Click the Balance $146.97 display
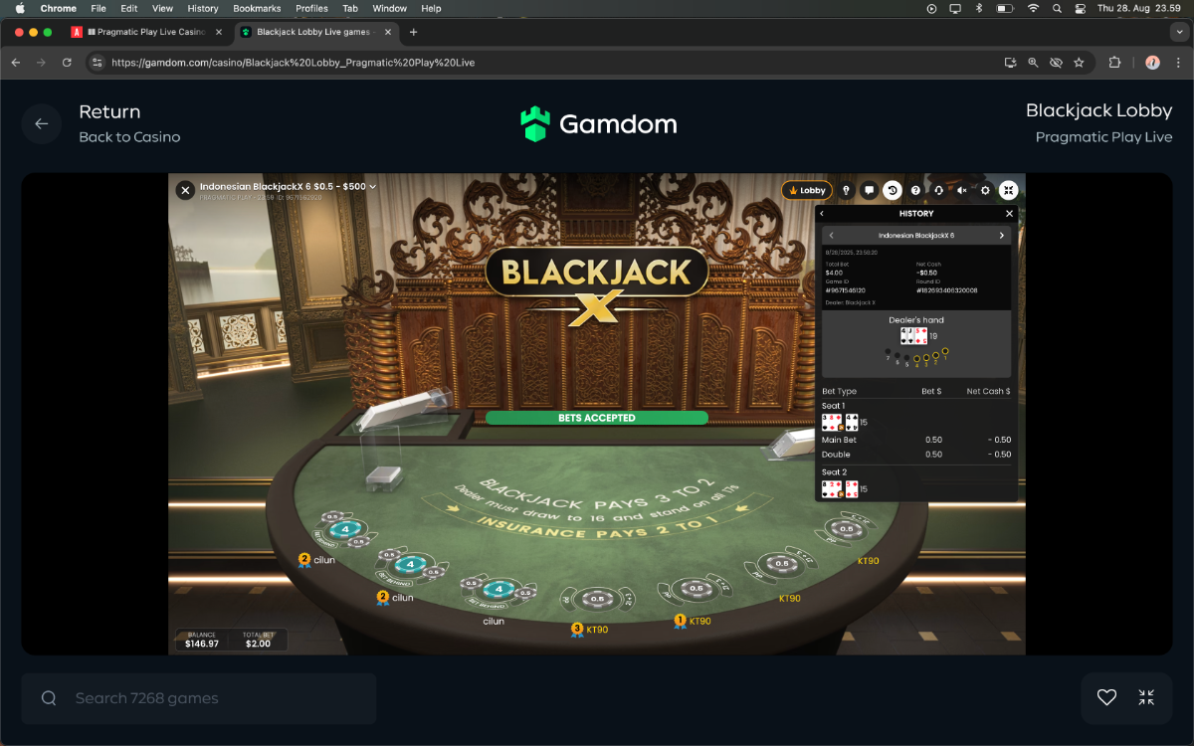The height and width of the screenshot is (746, 1194). [x=202, y=640]
